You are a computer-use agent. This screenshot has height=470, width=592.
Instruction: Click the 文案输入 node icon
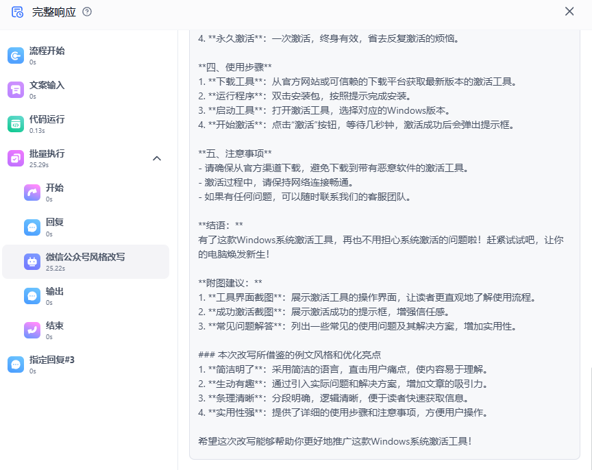16,90
